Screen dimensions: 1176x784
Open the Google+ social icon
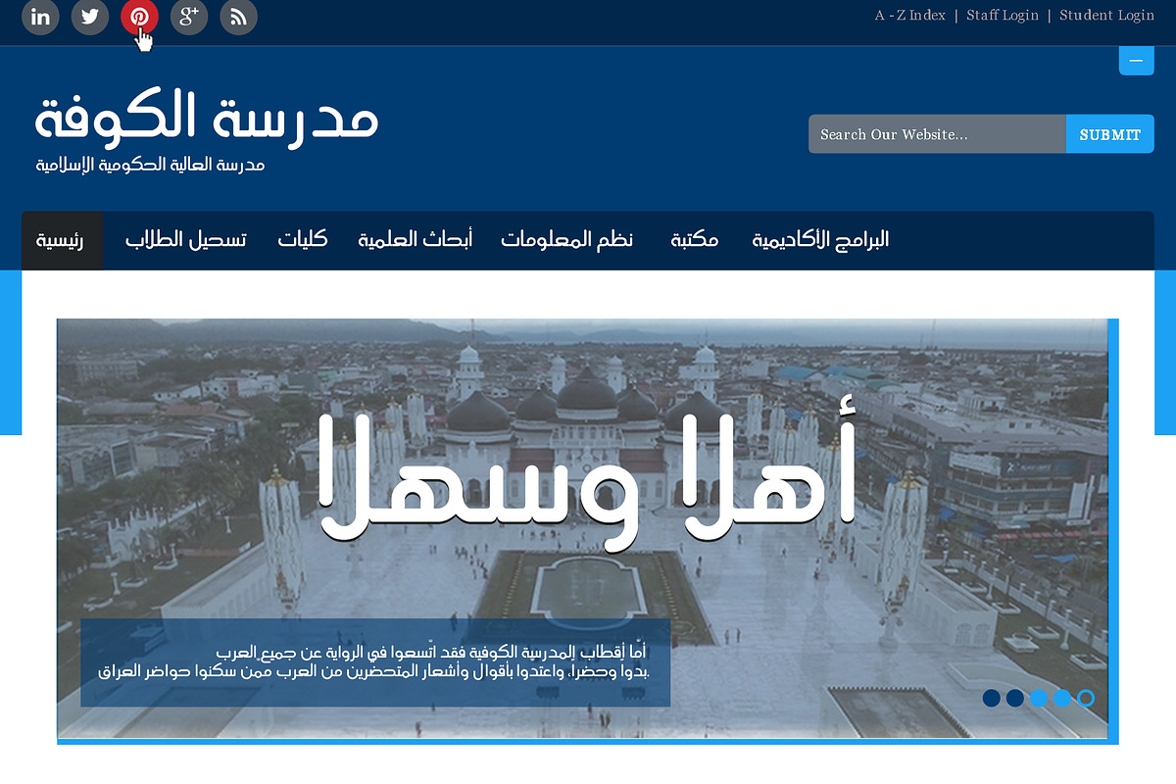coord(189,17)
